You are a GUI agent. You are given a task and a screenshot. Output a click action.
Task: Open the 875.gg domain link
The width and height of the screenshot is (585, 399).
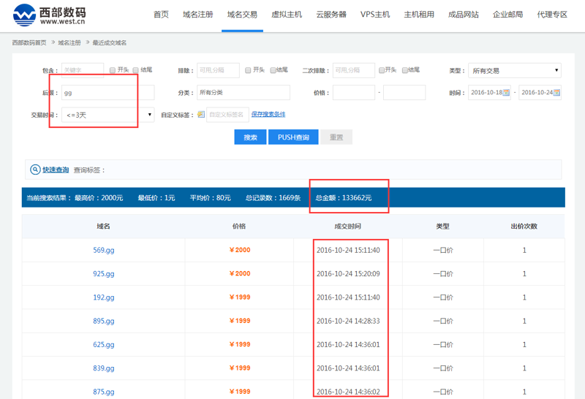coord(104,392)
